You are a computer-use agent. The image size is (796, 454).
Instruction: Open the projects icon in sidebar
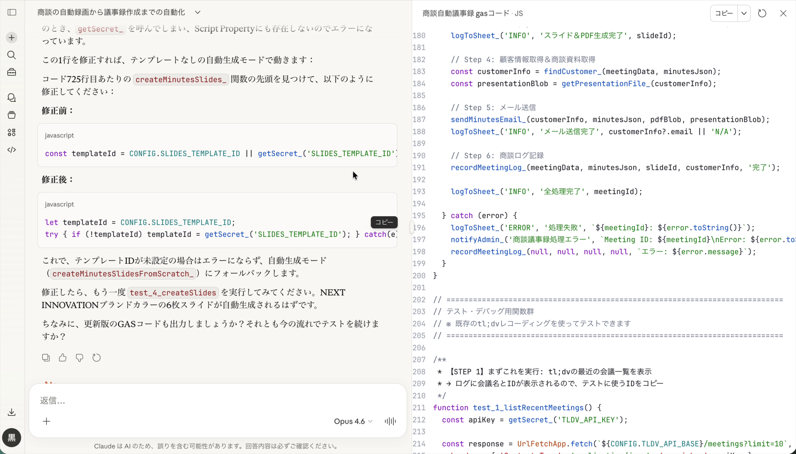[x=12, y=115]
